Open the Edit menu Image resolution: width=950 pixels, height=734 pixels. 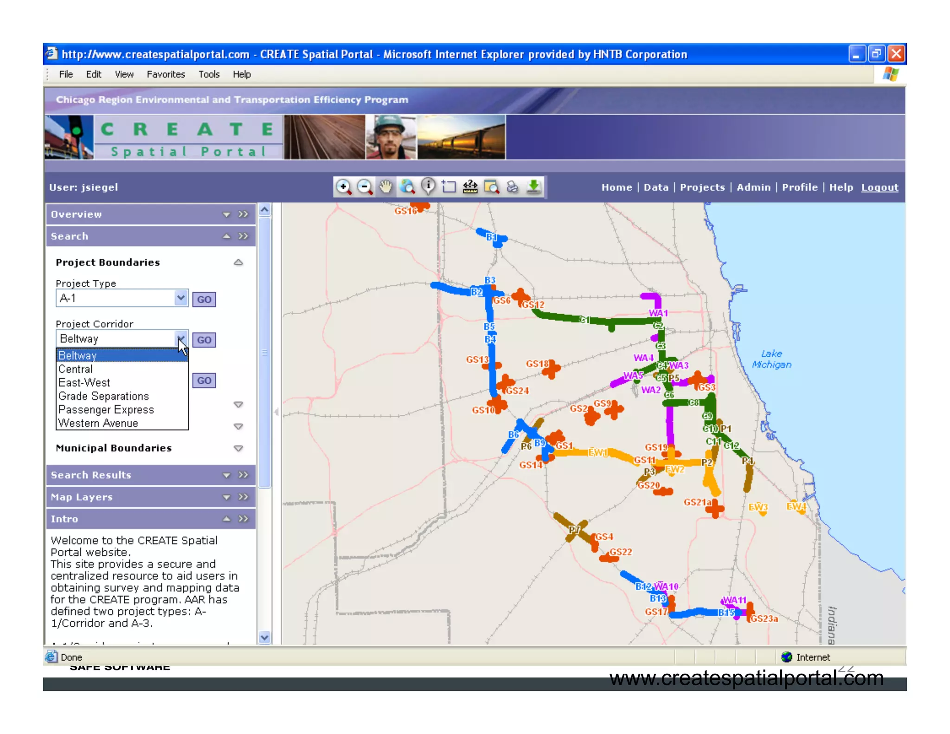[x=94, y=74]
